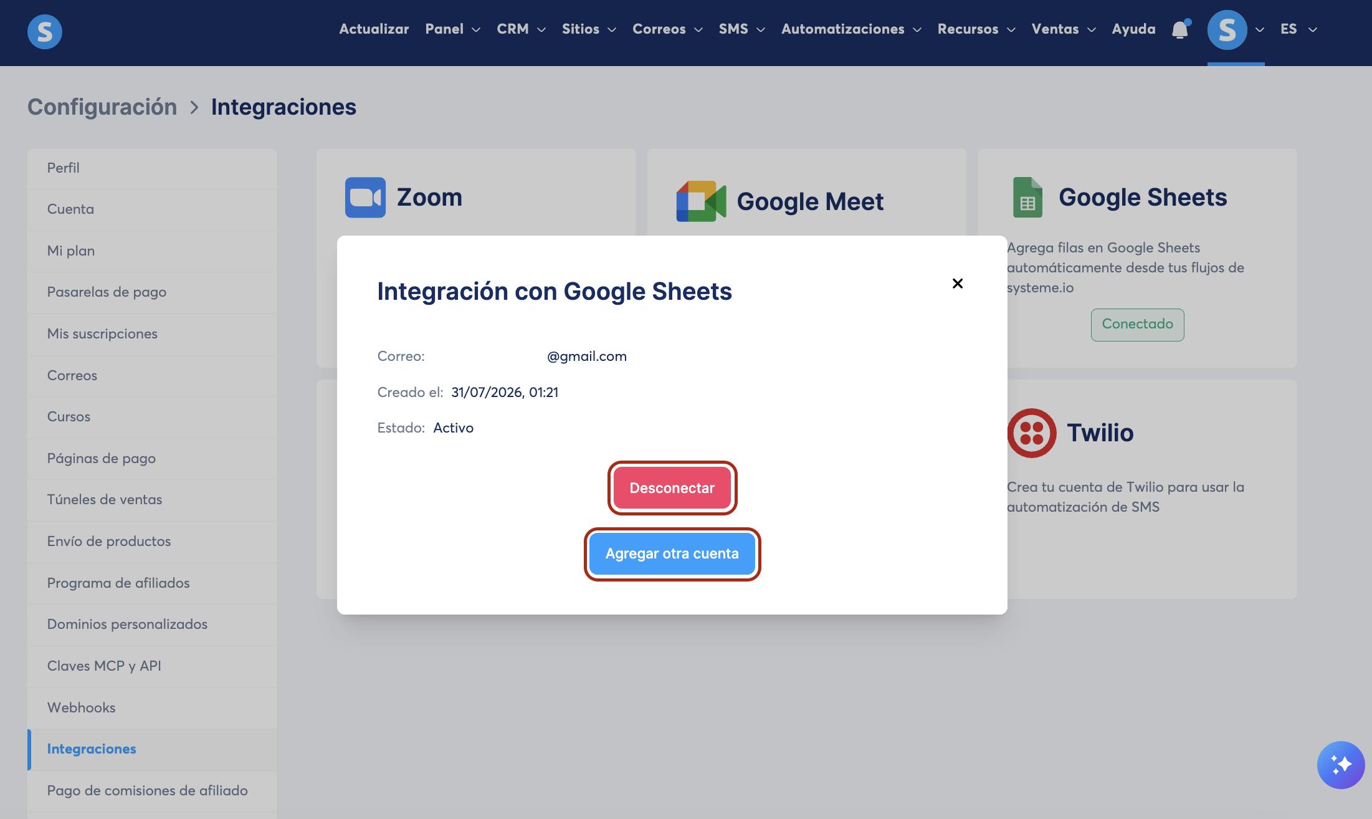Expand the CRM dropdown menu
1372x819 pixels.
pyautogui.click(x=522, y=29)
